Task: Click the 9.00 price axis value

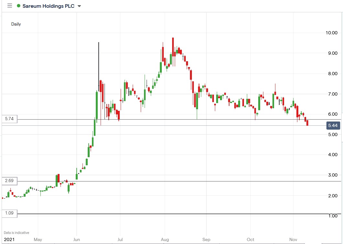Action: pos(333,53)
